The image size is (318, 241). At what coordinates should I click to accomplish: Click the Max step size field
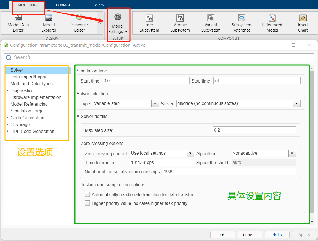pyautogui.click(x=254, y=130)
